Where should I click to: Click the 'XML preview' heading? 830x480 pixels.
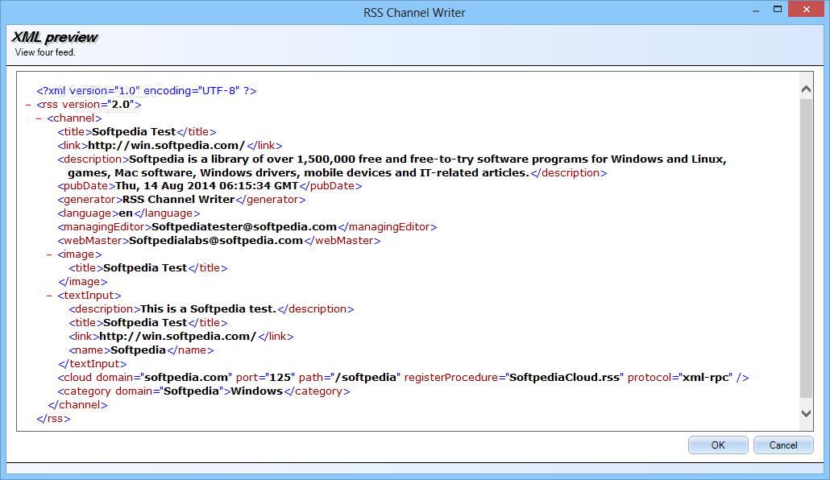click(55, 38)
